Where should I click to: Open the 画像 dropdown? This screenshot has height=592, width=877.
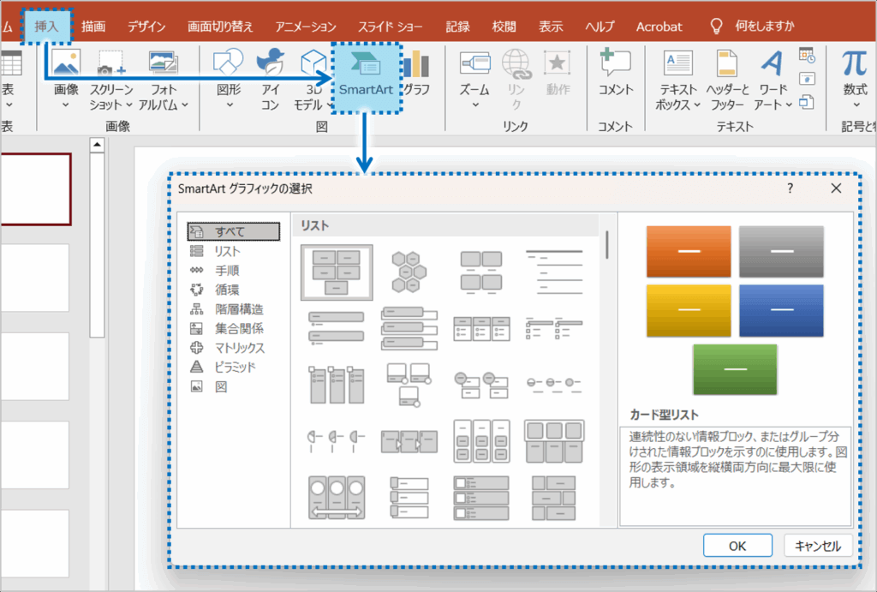(x=66, y=105)
